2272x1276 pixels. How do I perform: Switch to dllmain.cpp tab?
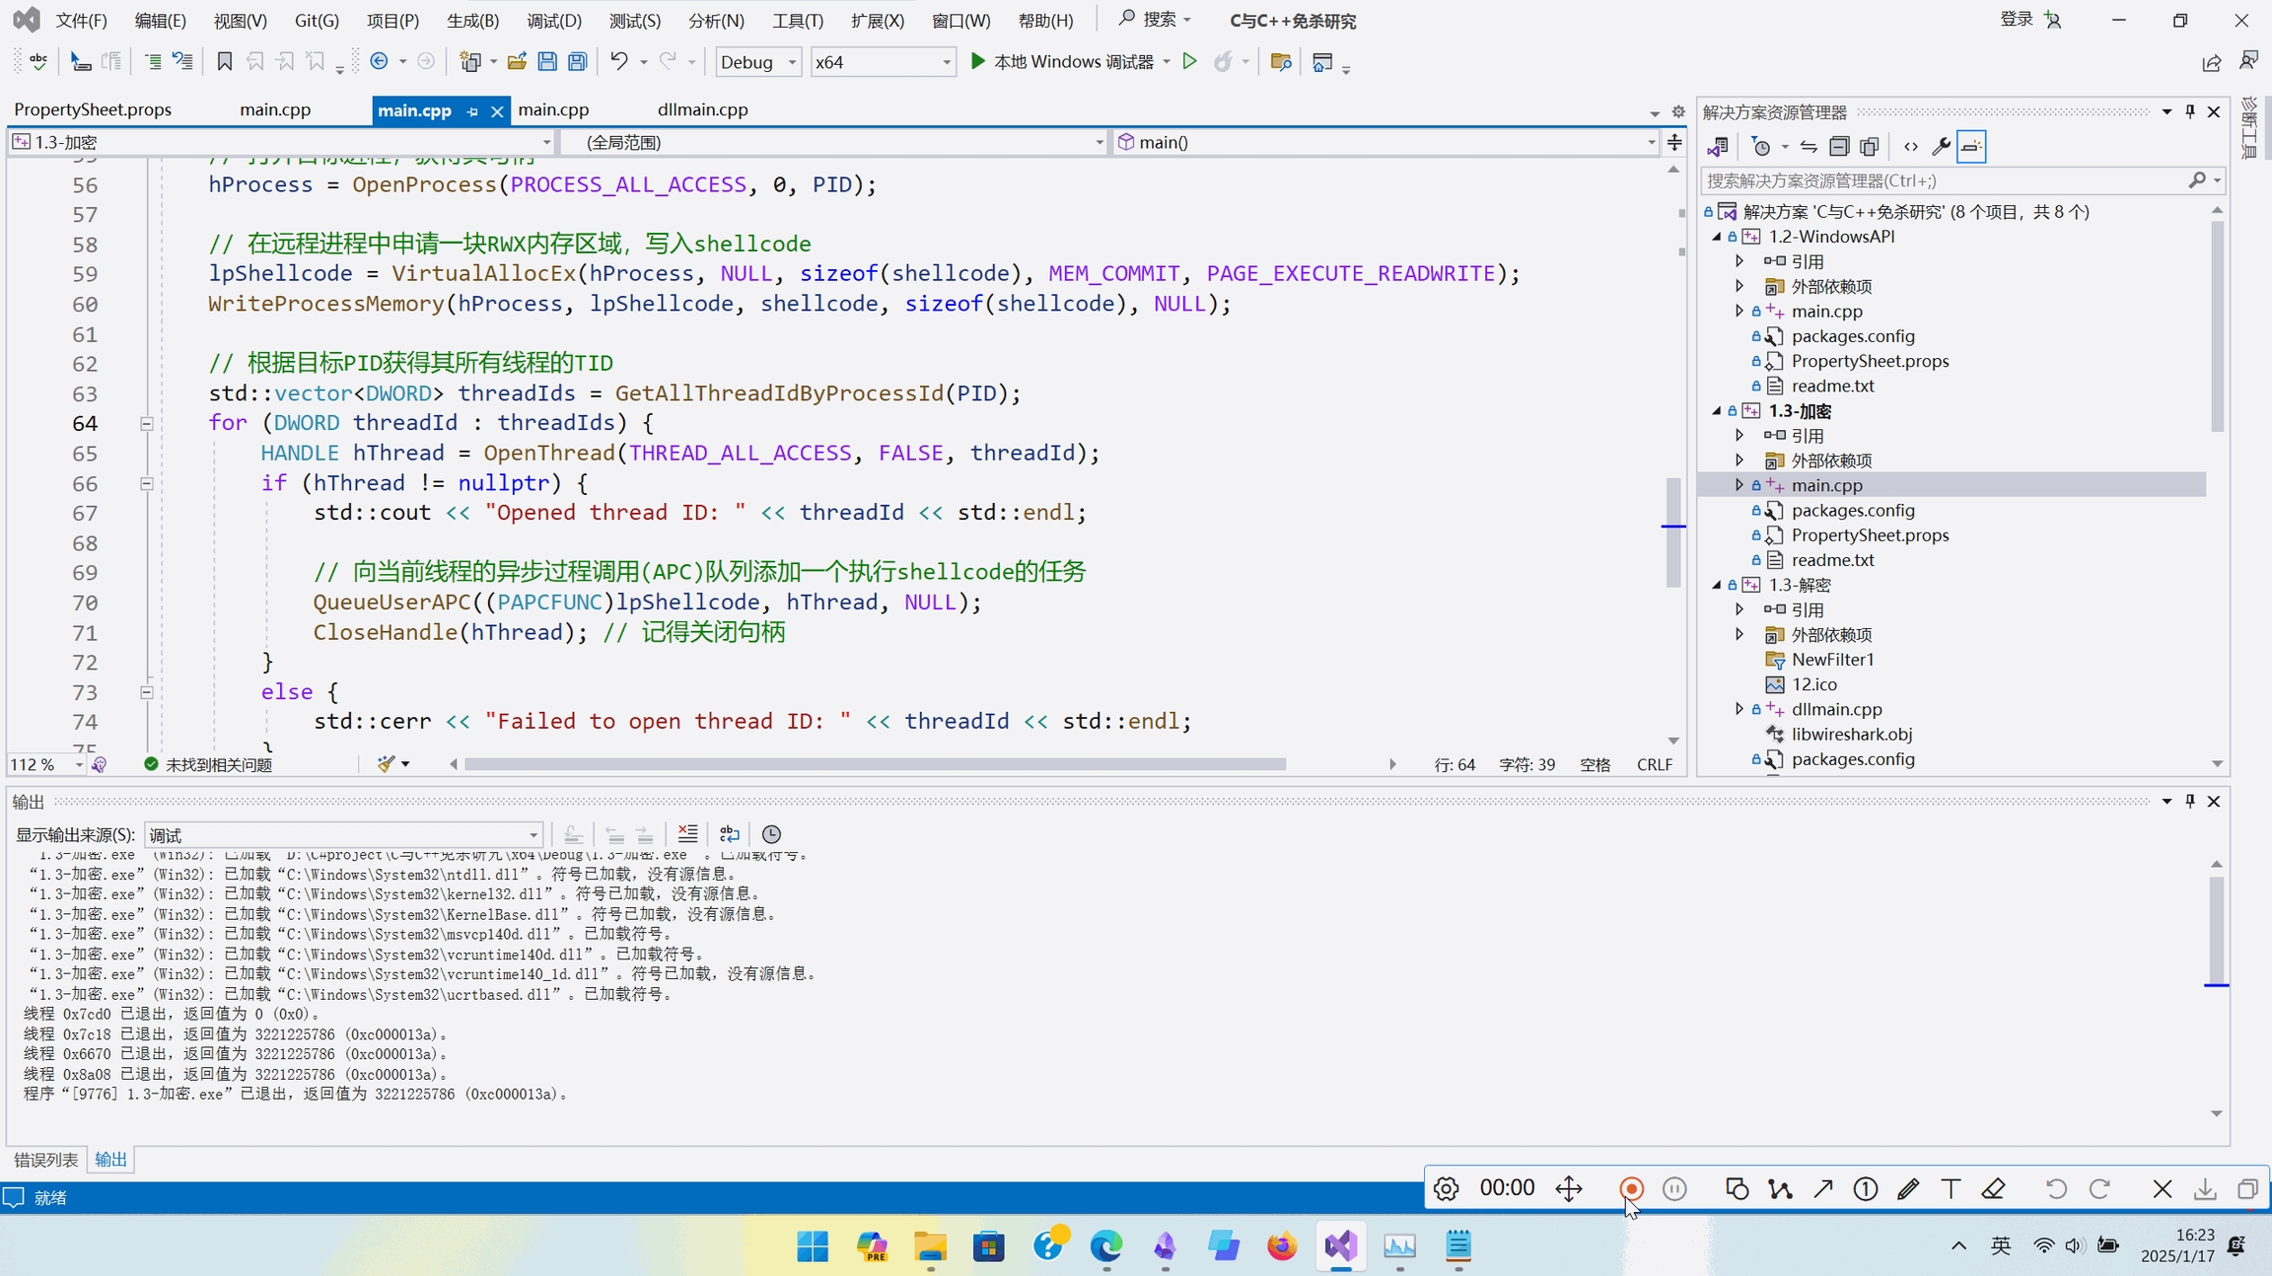tap(702, 109)
